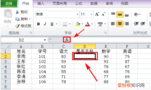The width and height of the screenshot is (151, 90).
Task: Select column A header
Action: (x=21, y=46)
